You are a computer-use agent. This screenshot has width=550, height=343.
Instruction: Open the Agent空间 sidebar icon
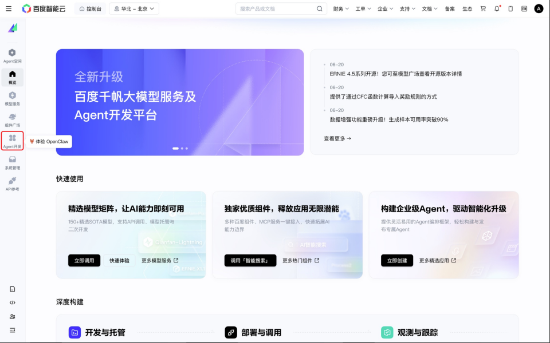click(12, 55)
